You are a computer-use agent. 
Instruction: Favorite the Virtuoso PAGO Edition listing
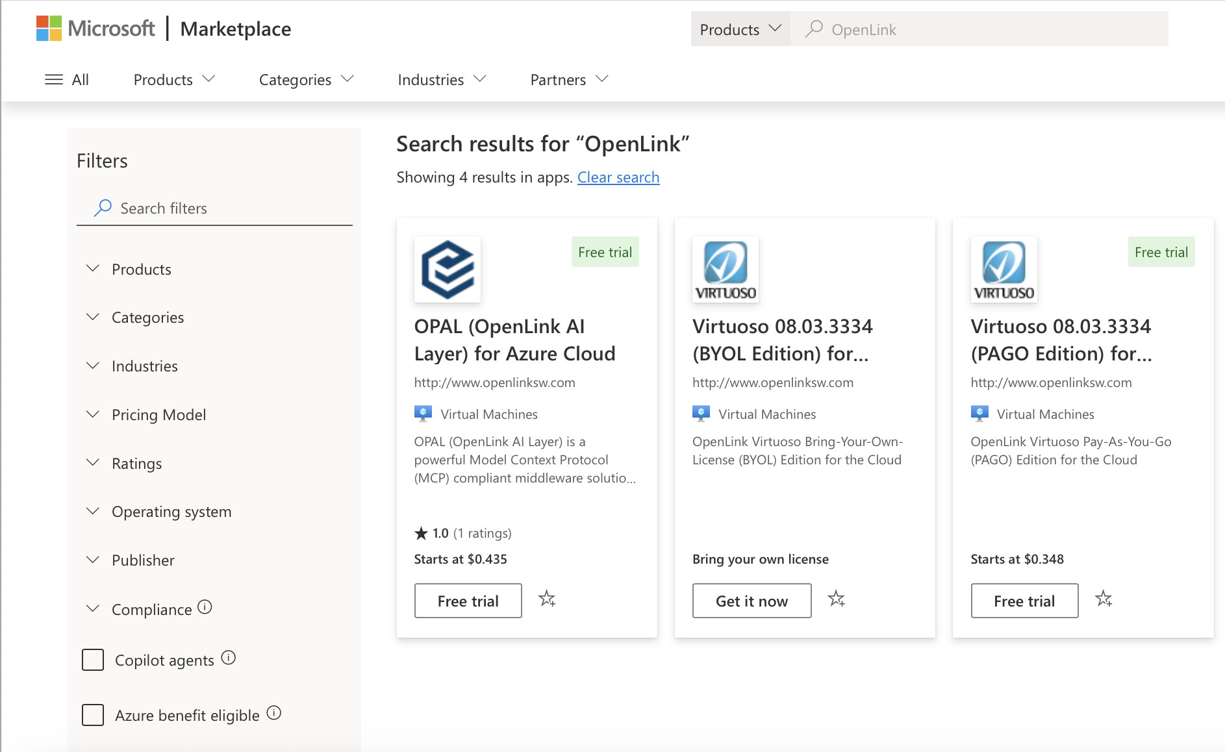click(1104, 599)
